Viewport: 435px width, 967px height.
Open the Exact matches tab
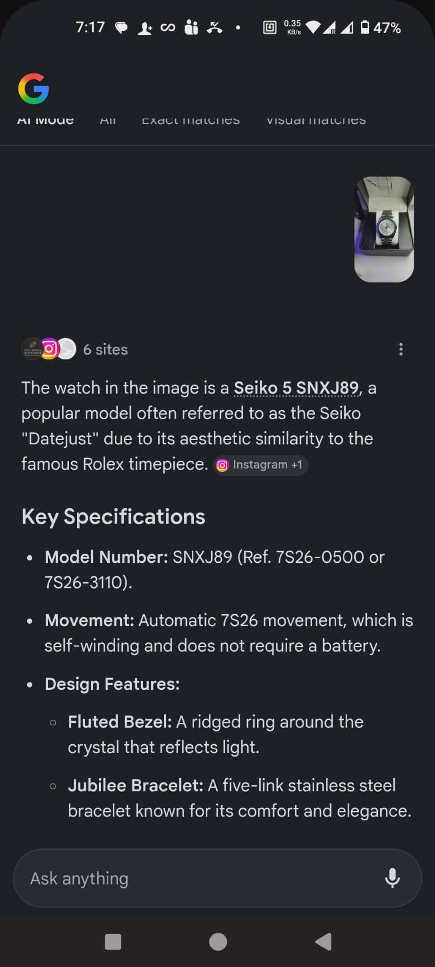(x=190, y=121)
